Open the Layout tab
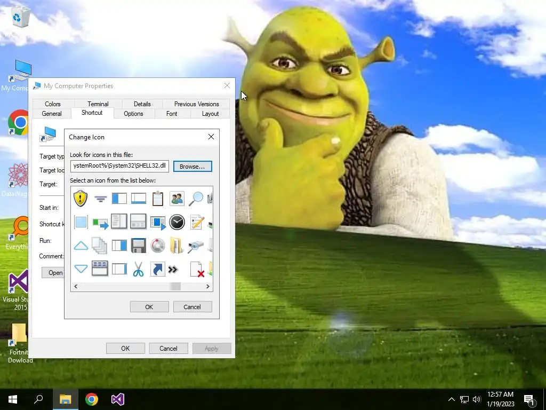The width and height of the screenshot is (546, 410). click(x=210, y=114)
